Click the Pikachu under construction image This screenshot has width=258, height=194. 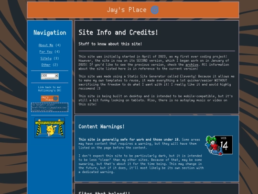pos(50,128)
